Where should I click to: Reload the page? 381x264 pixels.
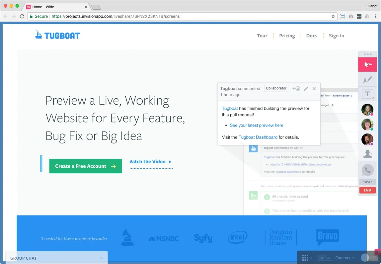(x=22, y=16)
